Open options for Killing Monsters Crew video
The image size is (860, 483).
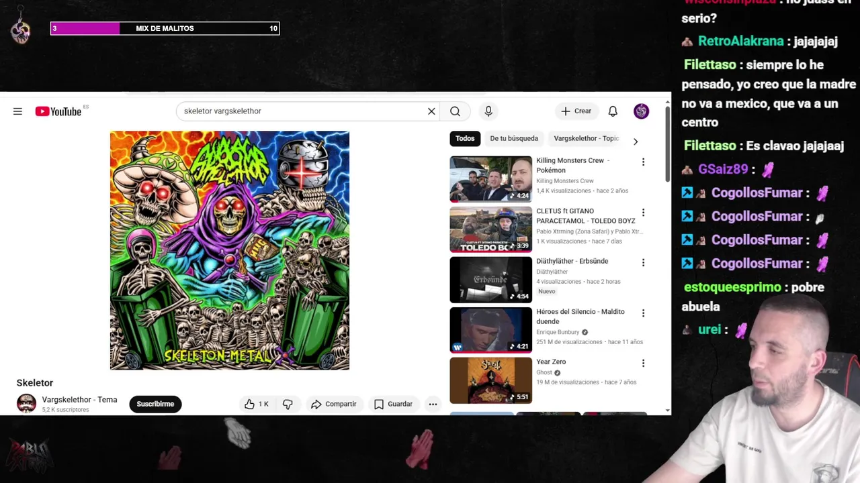643,162
